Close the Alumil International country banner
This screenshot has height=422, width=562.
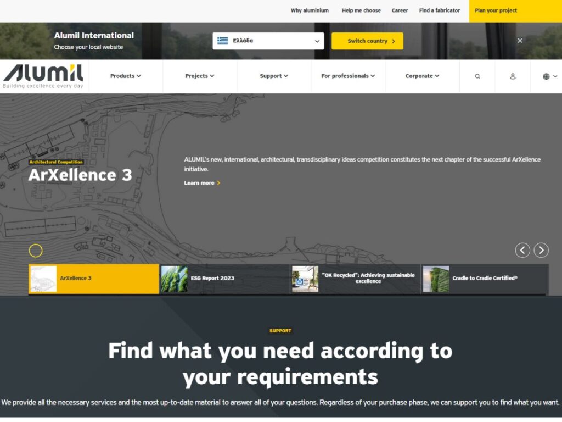coord(520,41)
